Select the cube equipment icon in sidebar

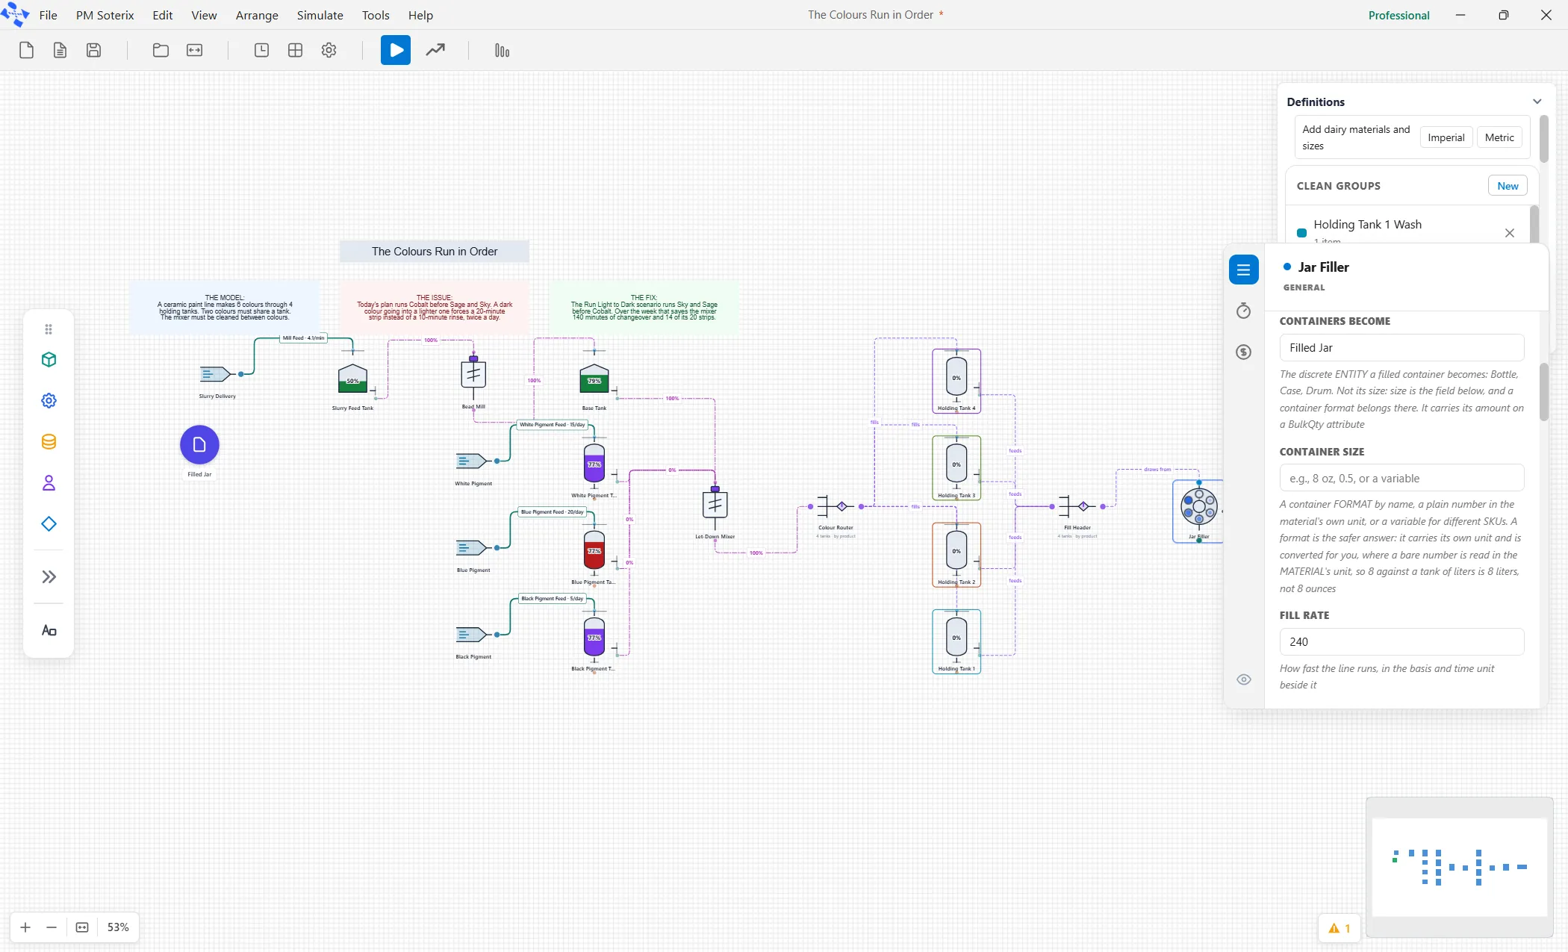tap(49, 360)
